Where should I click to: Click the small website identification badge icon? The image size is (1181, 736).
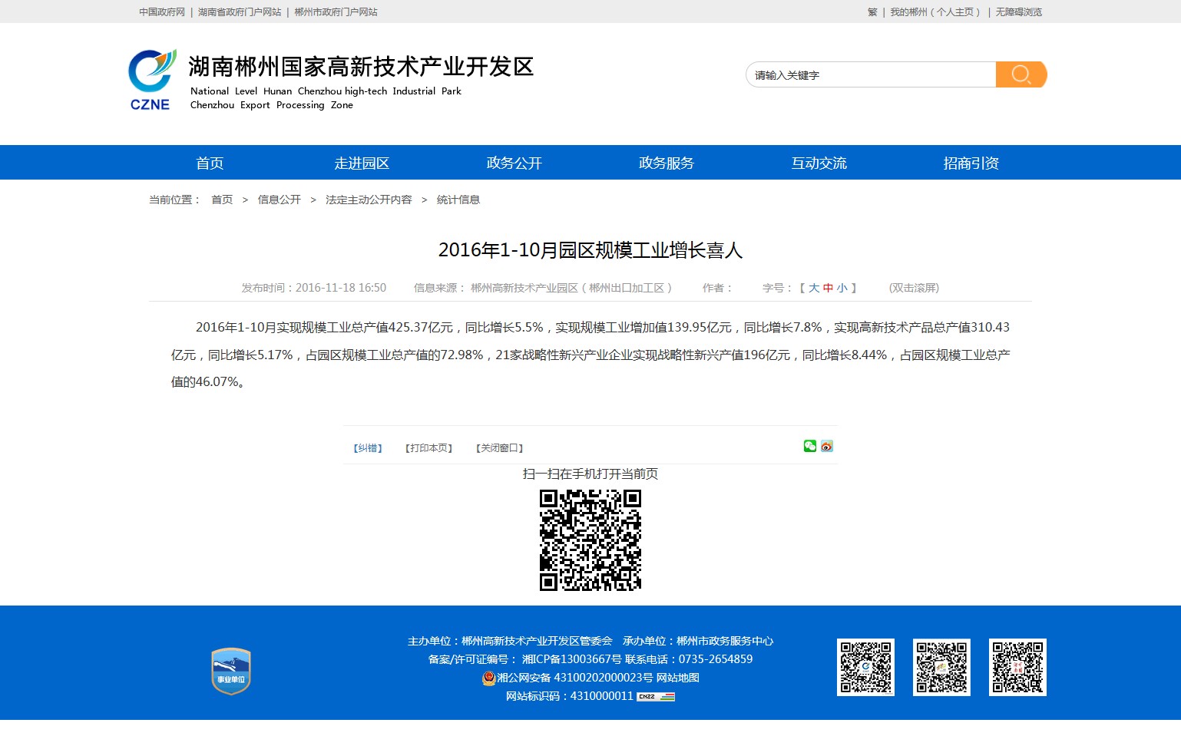tap(656, 697)
